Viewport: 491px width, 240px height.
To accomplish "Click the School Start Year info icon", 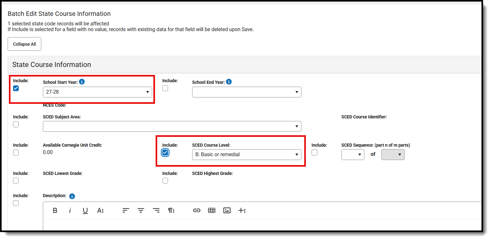I will point(82,82).
